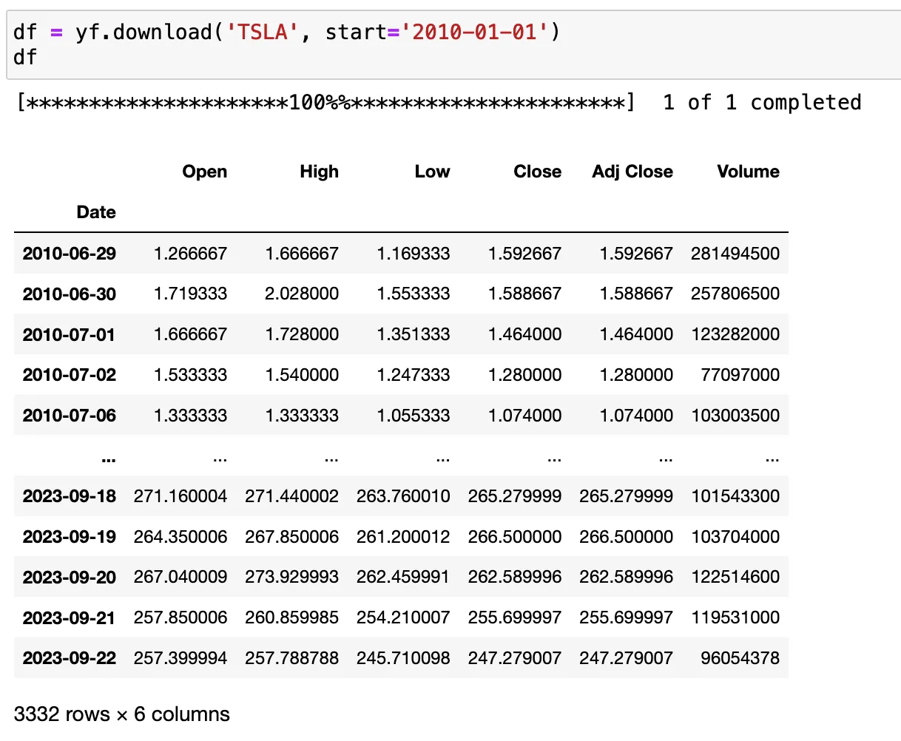
Task: Click the Volume value 103704000
Action: (735, 537)
